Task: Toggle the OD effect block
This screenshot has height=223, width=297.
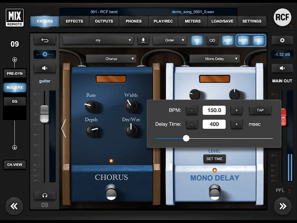Action: [x=212, y=40]
